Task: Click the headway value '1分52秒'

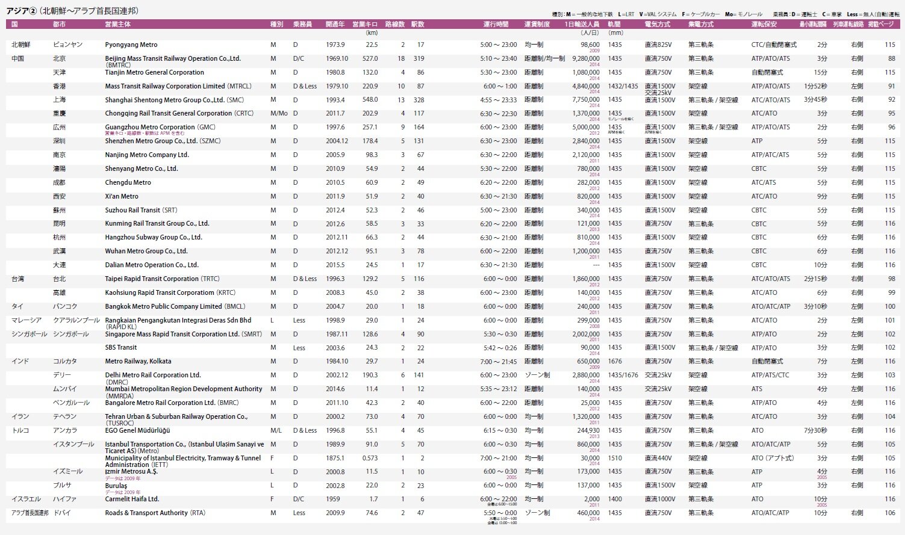Action: [816, 87]
